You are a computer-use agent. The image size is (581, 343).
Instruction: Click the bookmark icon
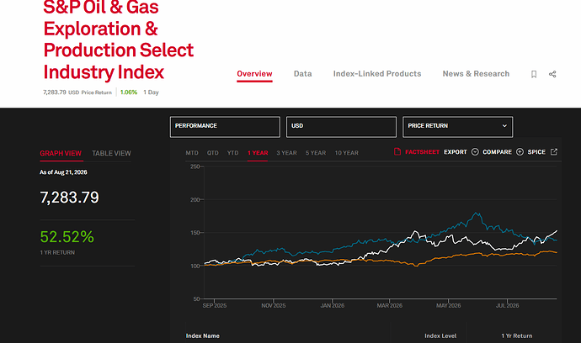point(534,74)
